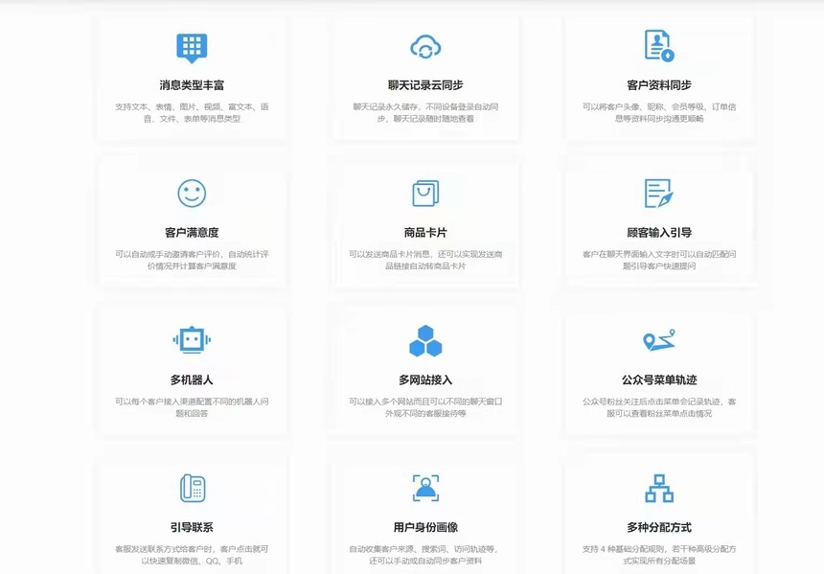The height and width of the screenshot is (574, 824).
Task: Click the hexagon cluster icon above 多网站接入
Action: pyautogui.click(x=425, y=341)
